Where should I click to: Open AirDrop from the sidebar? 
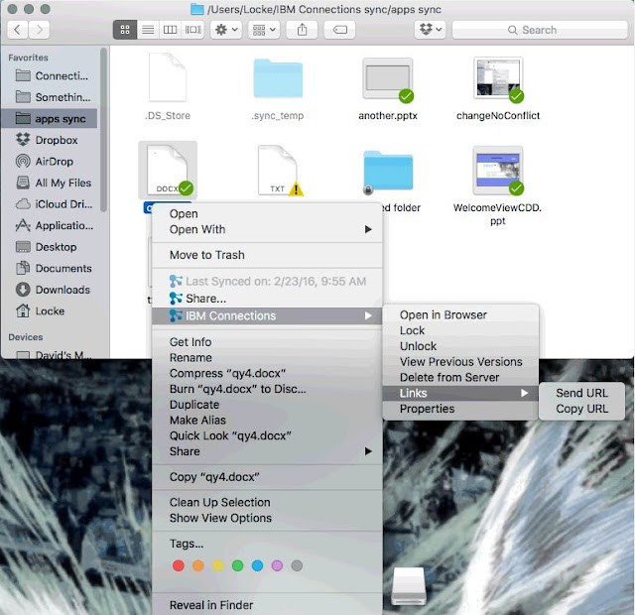(51, 161)
